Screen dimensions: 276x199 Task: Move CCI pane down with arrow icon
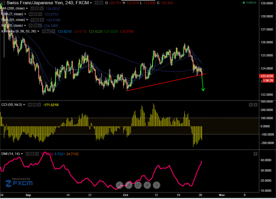point(255,105)
